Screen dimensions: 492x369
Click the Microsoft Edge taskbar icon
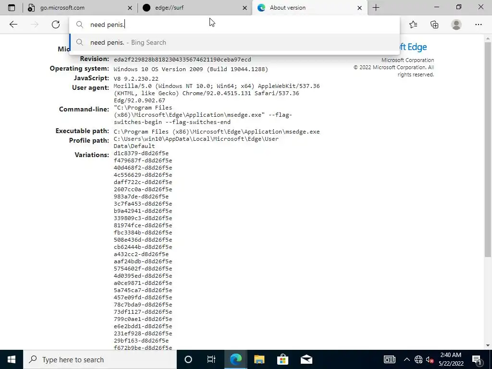coord(235,359)
